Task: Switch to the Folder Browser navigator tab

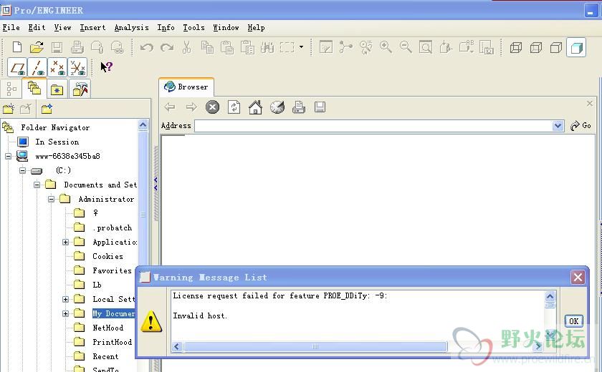Action: tap(34, 89)
